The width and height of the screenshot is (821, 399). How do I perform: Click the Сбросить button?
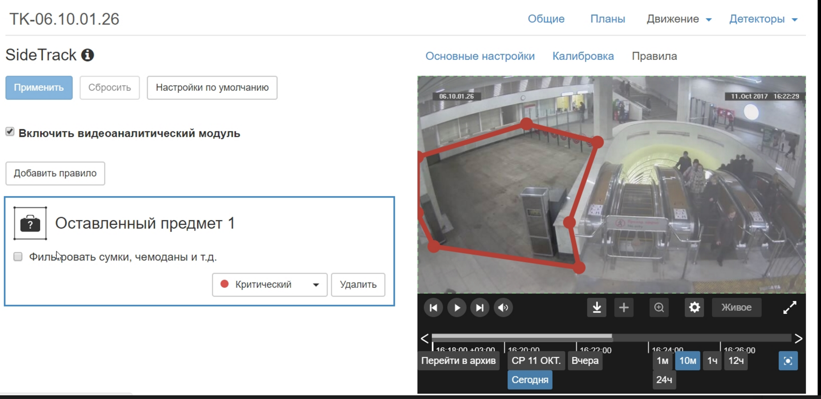coord(110,88)
